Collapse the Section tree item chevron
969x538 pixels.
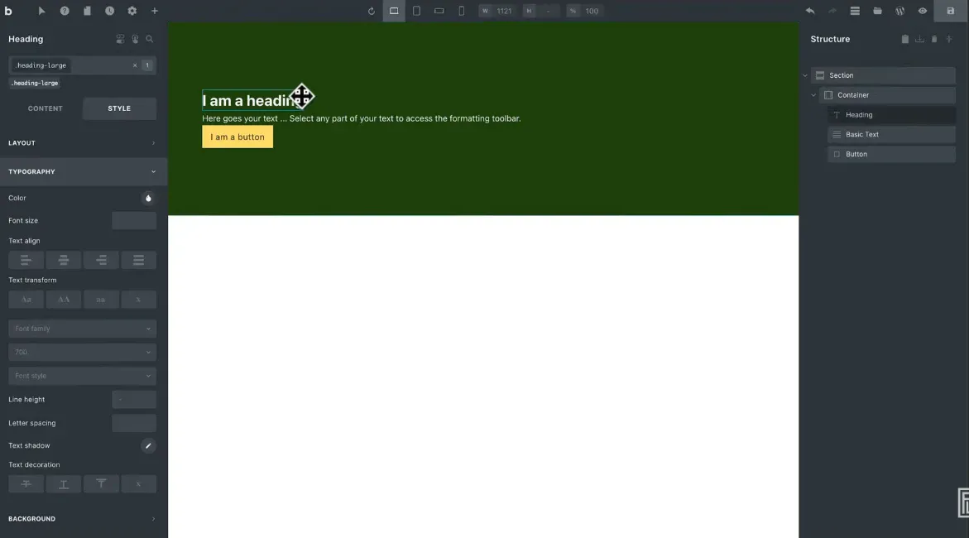coord(804,75)
